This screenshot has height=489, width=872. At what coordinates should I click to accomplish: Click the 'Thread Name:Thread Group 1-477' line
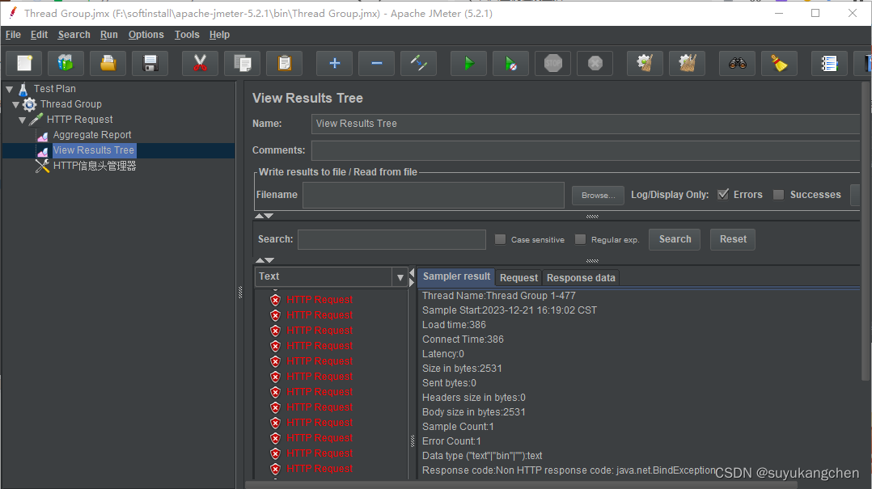[x=499, y=296]
